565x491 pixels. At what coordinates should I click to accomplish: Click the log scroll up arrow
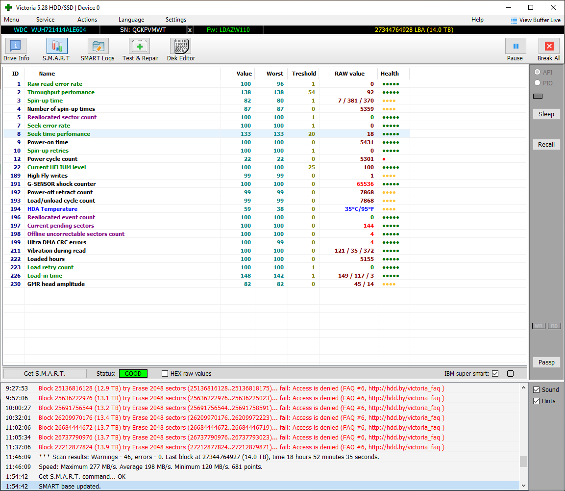pos(523,388)
